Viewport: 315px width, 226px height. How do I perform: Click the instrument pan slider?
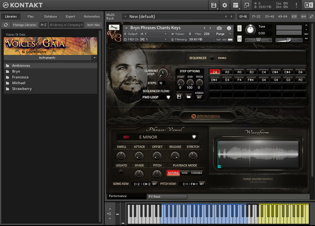pyautogui.click(x=258, y=40)
